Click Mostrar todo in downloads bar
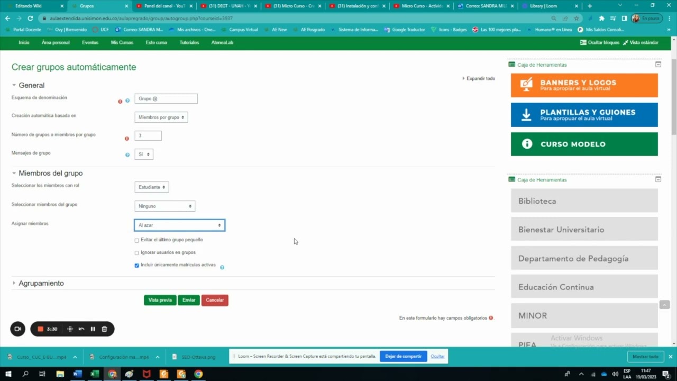The image size is (677, 381). (x=645, y=357)
